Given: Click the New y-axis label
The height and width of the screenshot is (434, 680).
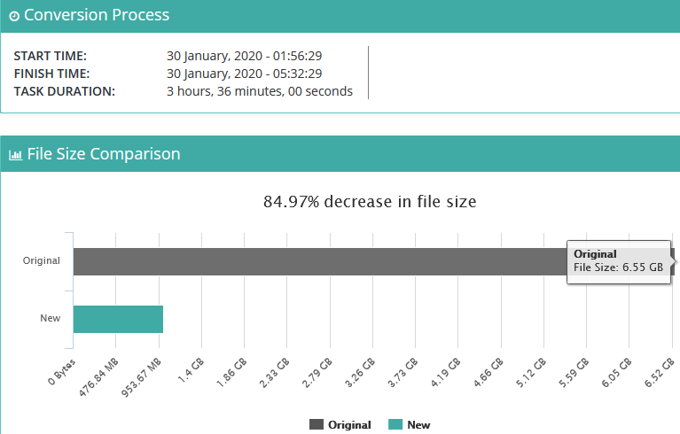Looking at the screenshot, I should 51,318.
